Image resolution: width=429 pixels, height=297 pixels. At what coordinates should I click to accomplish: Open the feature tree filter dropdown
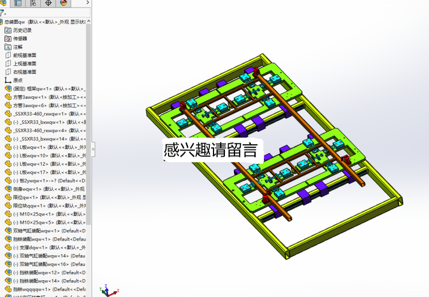3,13
